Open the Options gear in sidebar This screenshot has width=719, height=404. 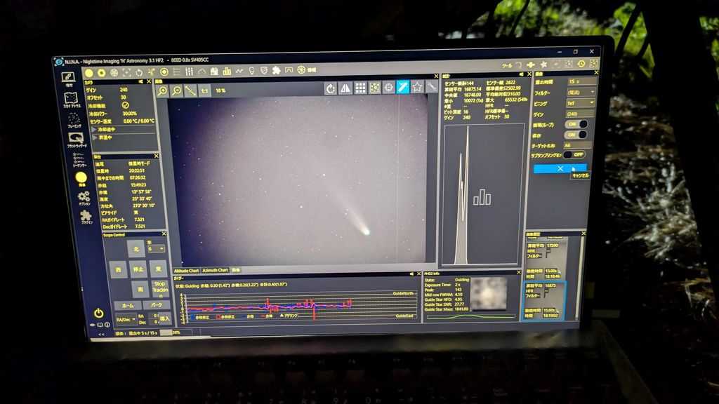84,197
